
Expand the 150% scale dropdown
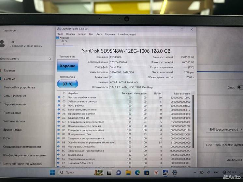point(225,129)
